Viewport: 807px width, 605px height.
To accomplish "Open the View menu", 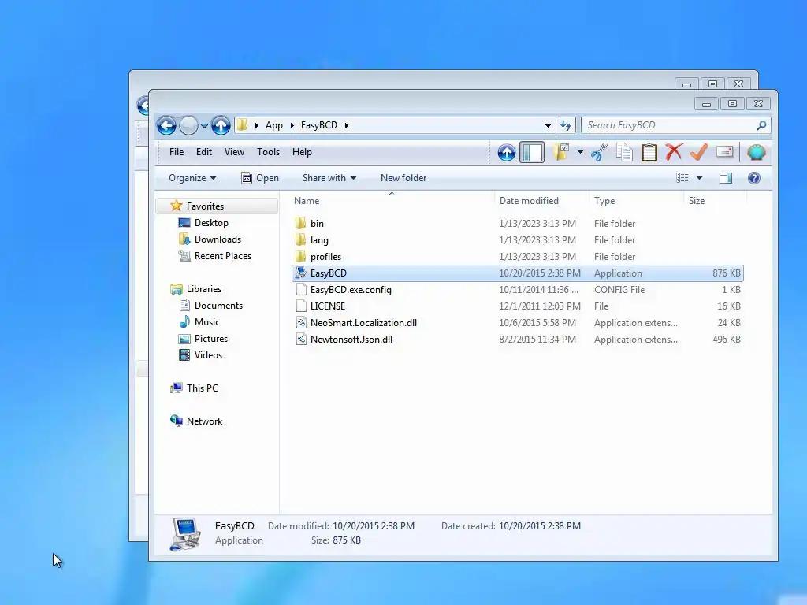I will 234,152.
